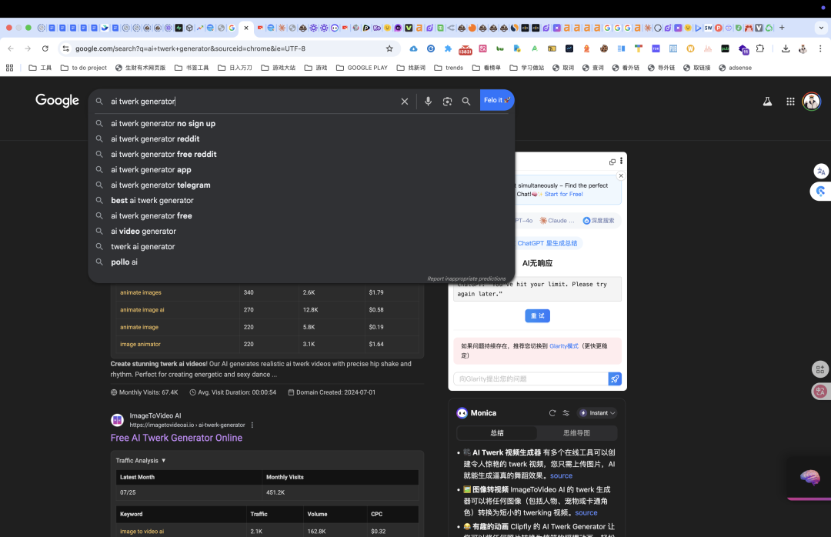Open the 'trends' bookmark folder

(449, 68)
